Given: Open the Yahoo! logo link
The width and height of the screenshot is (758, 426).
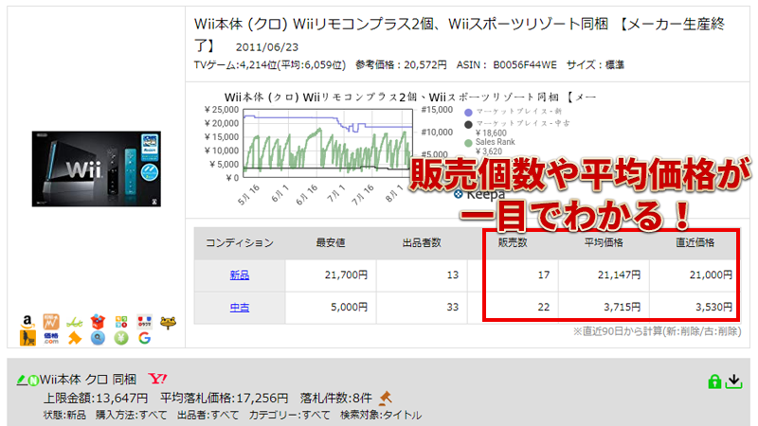Looking at the screenshot, I should pyautogui.click(x=157, y=379).
